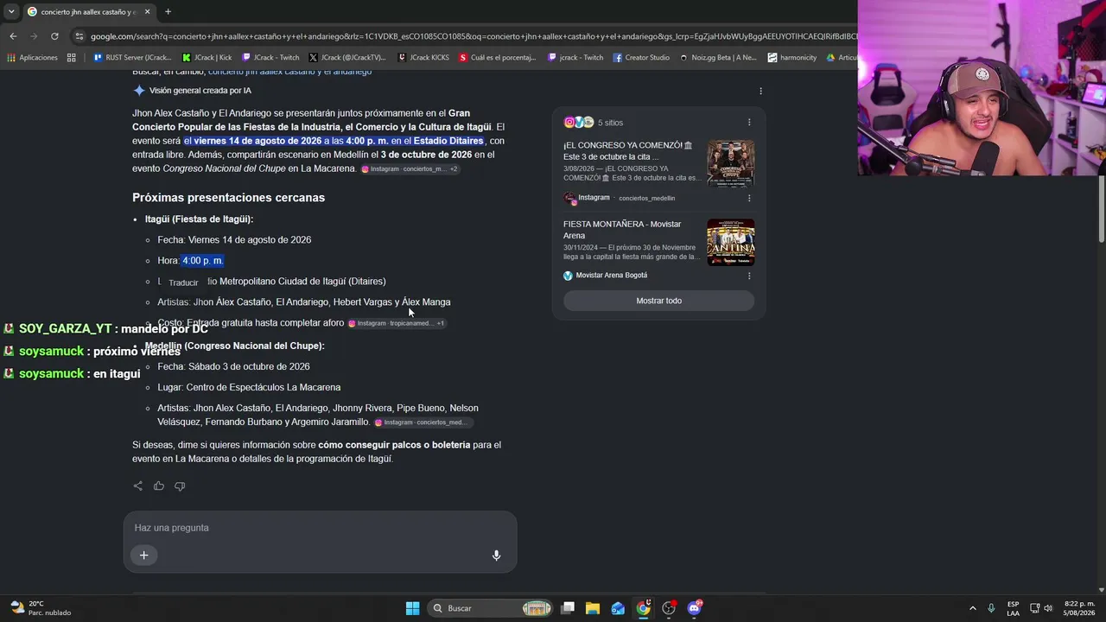Open the Creator Studio bookmark
This screenshot has height=622, width=1106.
(641, 58)
